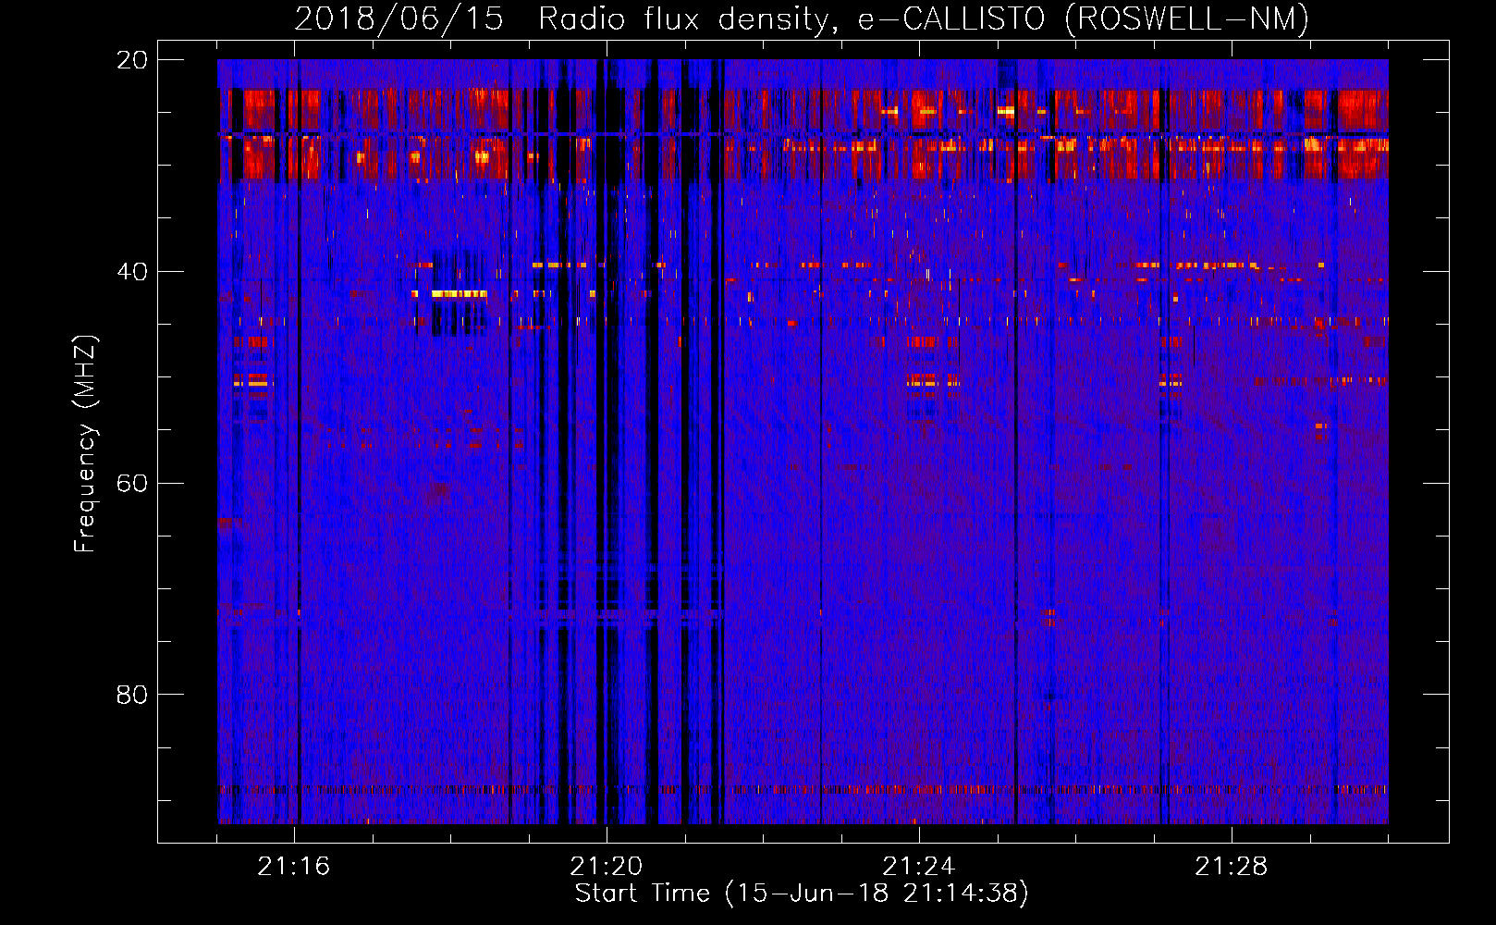
Task: Click the "Frequency (MHZ)" y-axis label
Action: 84,444
